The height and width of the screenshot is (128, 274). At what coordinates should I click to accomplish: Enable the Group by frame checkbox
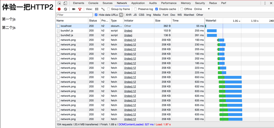pyautogui.click(x=109, y=9)
